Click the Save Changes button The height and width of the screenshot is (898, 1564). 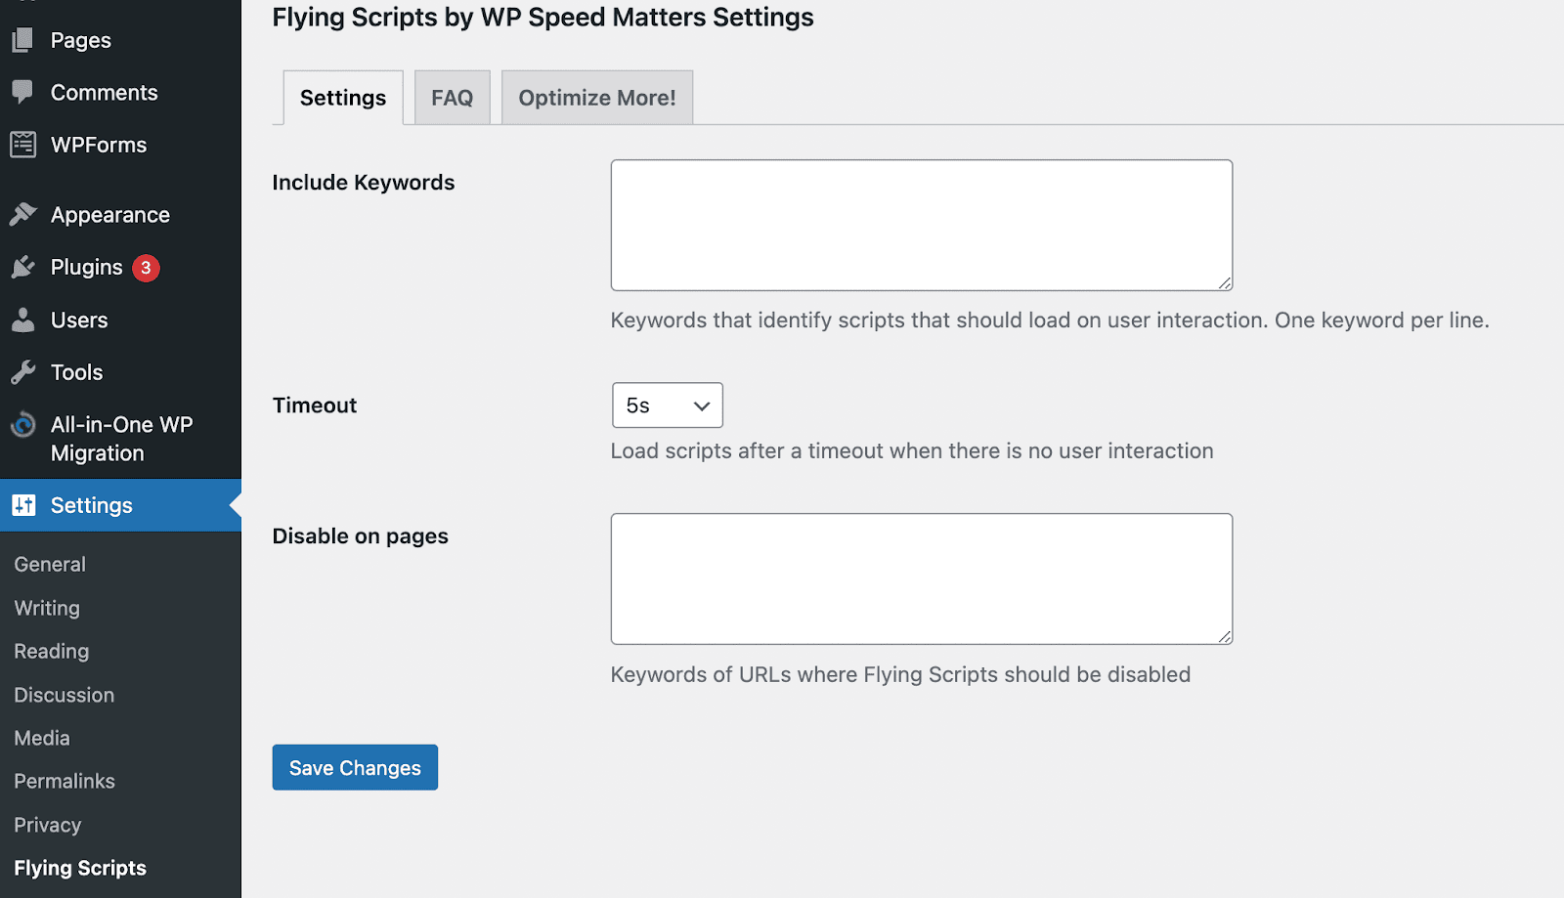pos(355,768)
